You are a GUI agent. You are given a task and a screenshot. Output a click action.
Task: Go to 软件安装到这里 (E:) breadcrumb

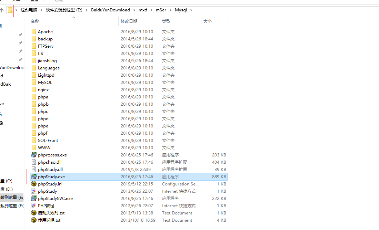[x=64, y=10]
